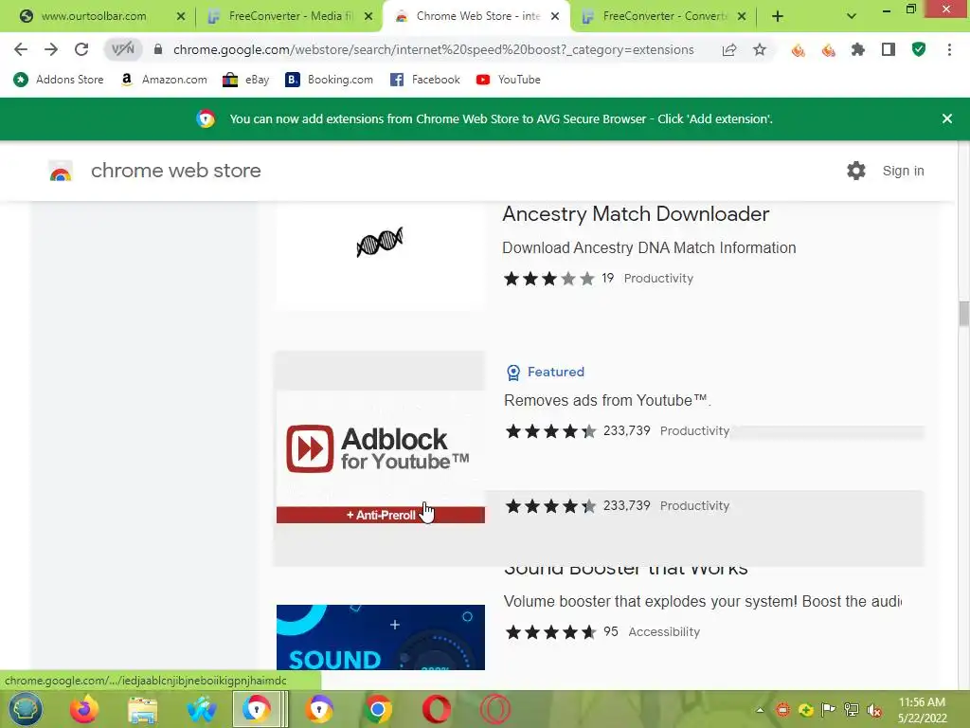Open the network tray icon
This screenshot has height=728, width=970.
852,710
